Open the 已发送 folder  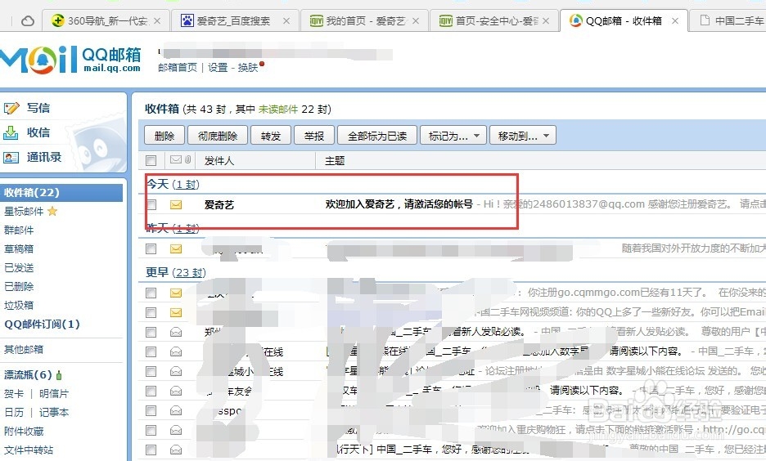[19, 267]
